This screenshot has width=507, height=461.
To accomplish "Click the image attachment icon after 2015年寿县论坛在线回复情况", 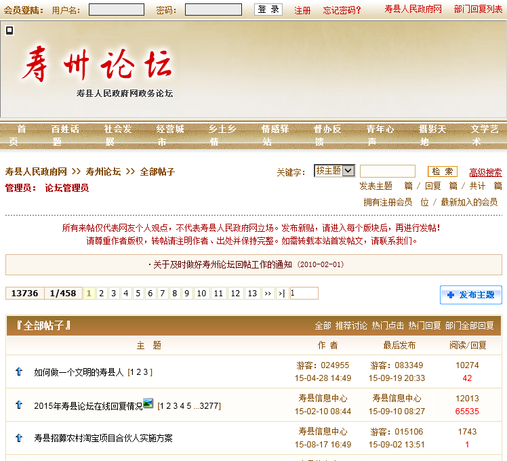I will pyautogui.click(x=148, y=403).
